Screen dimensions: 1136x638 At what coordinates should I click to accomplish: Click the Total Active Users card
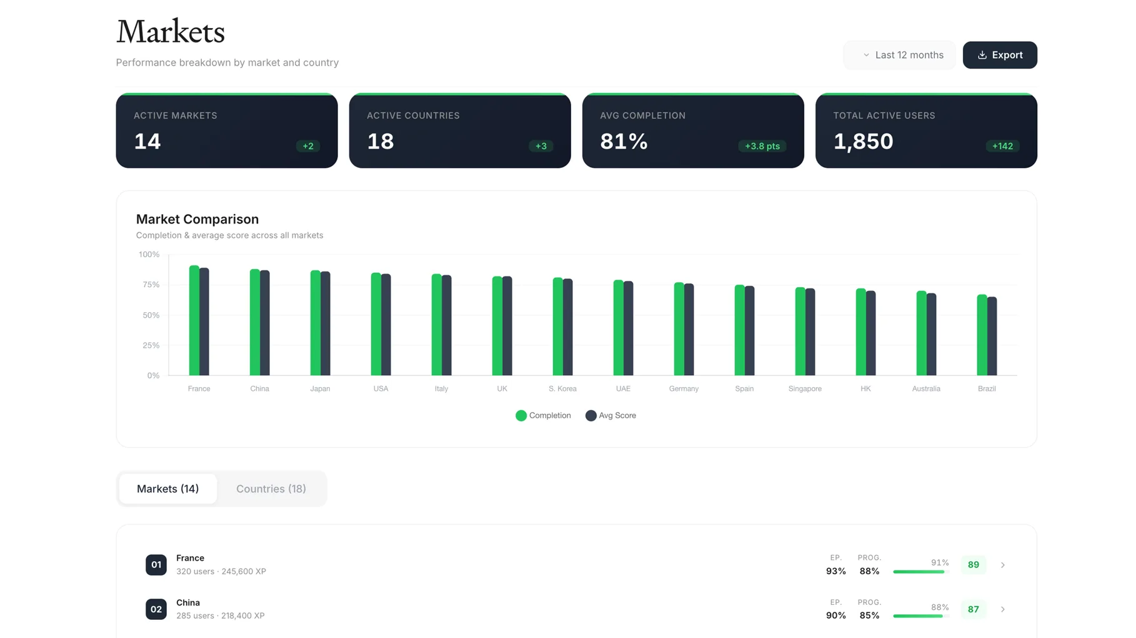[x=925, y=130]
